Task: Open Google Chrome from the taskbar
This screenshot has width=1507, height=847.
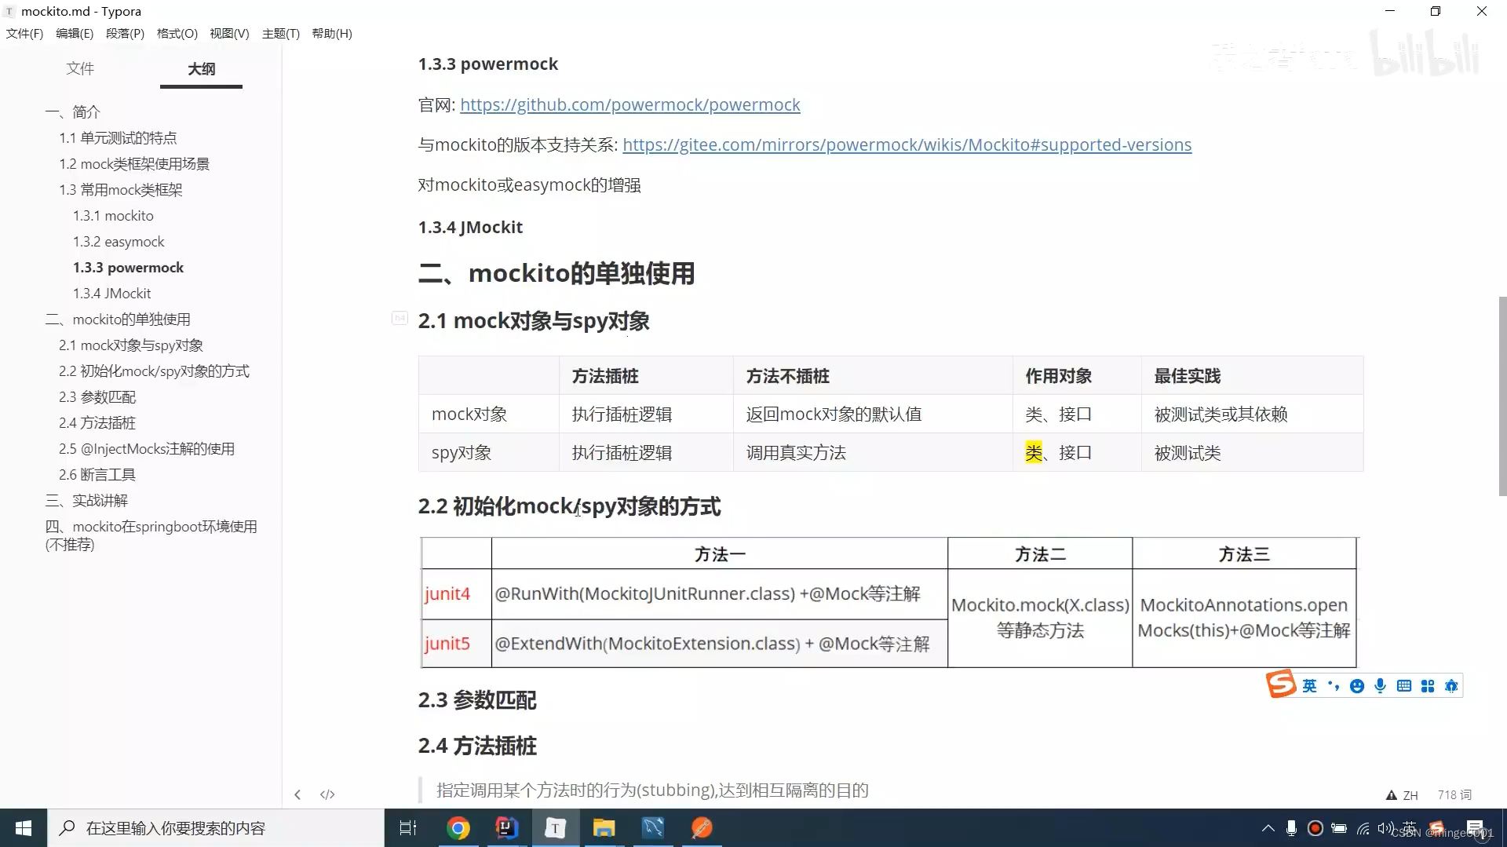Action: 458,828
